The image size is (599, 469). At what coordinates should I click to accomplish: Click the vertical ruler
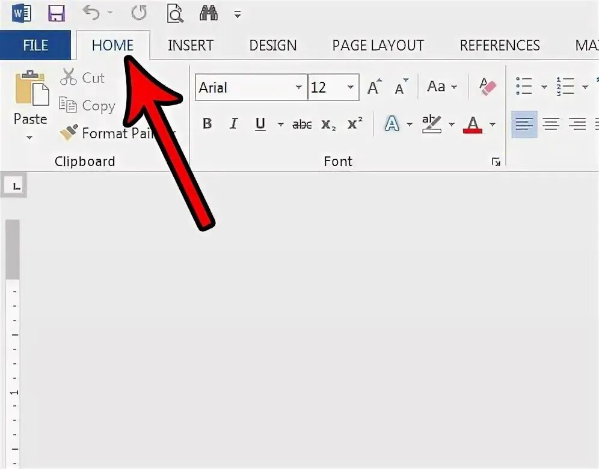[14, 344]
